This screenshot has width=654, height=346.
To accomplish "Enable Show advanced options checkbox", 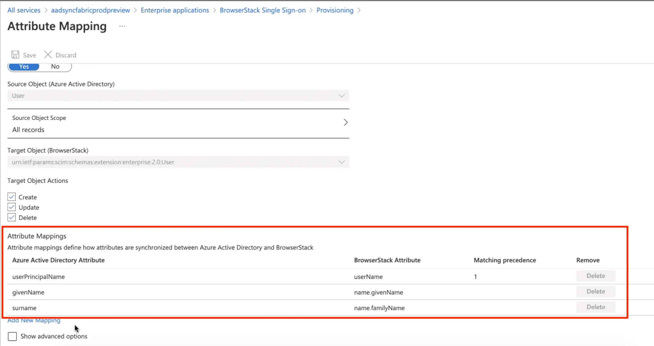I will [12, 336].
